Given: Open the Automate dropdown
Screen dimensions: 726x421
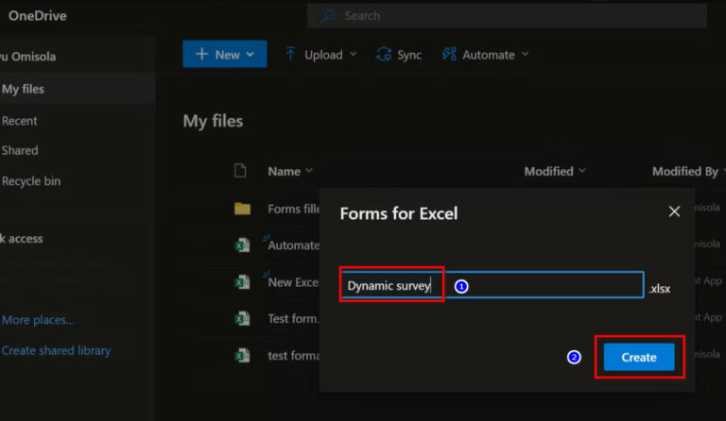Looking at the screenshot, I should tap(485, 55).
